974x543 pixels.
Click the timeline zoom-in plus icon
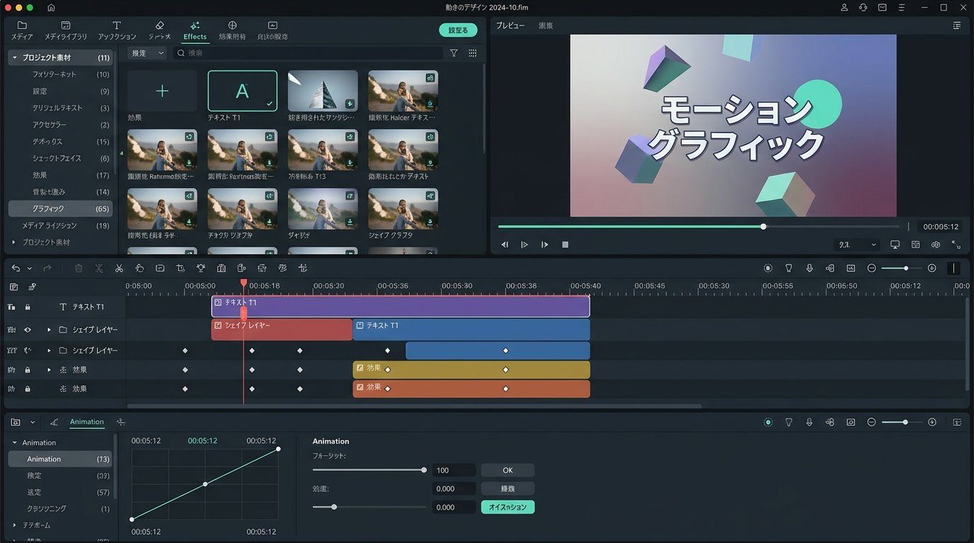pos(932,269)
